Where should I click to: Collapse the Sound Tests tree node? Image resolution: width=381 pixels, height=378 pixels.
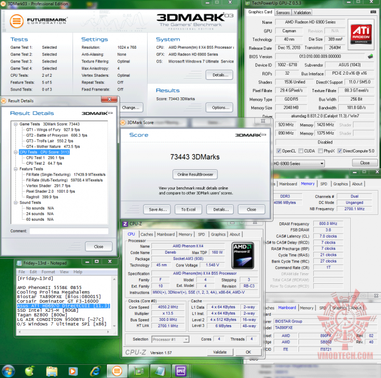[16, 203]
